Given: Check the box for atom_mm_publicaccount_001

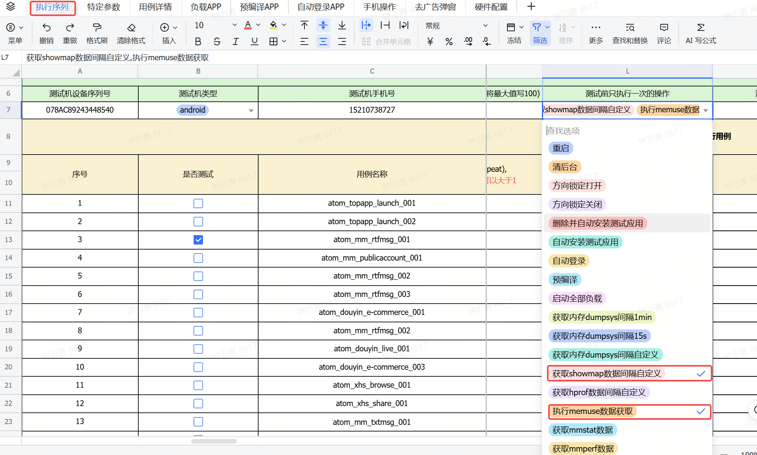Looking at the screenshot, I should tap(198, 258).
